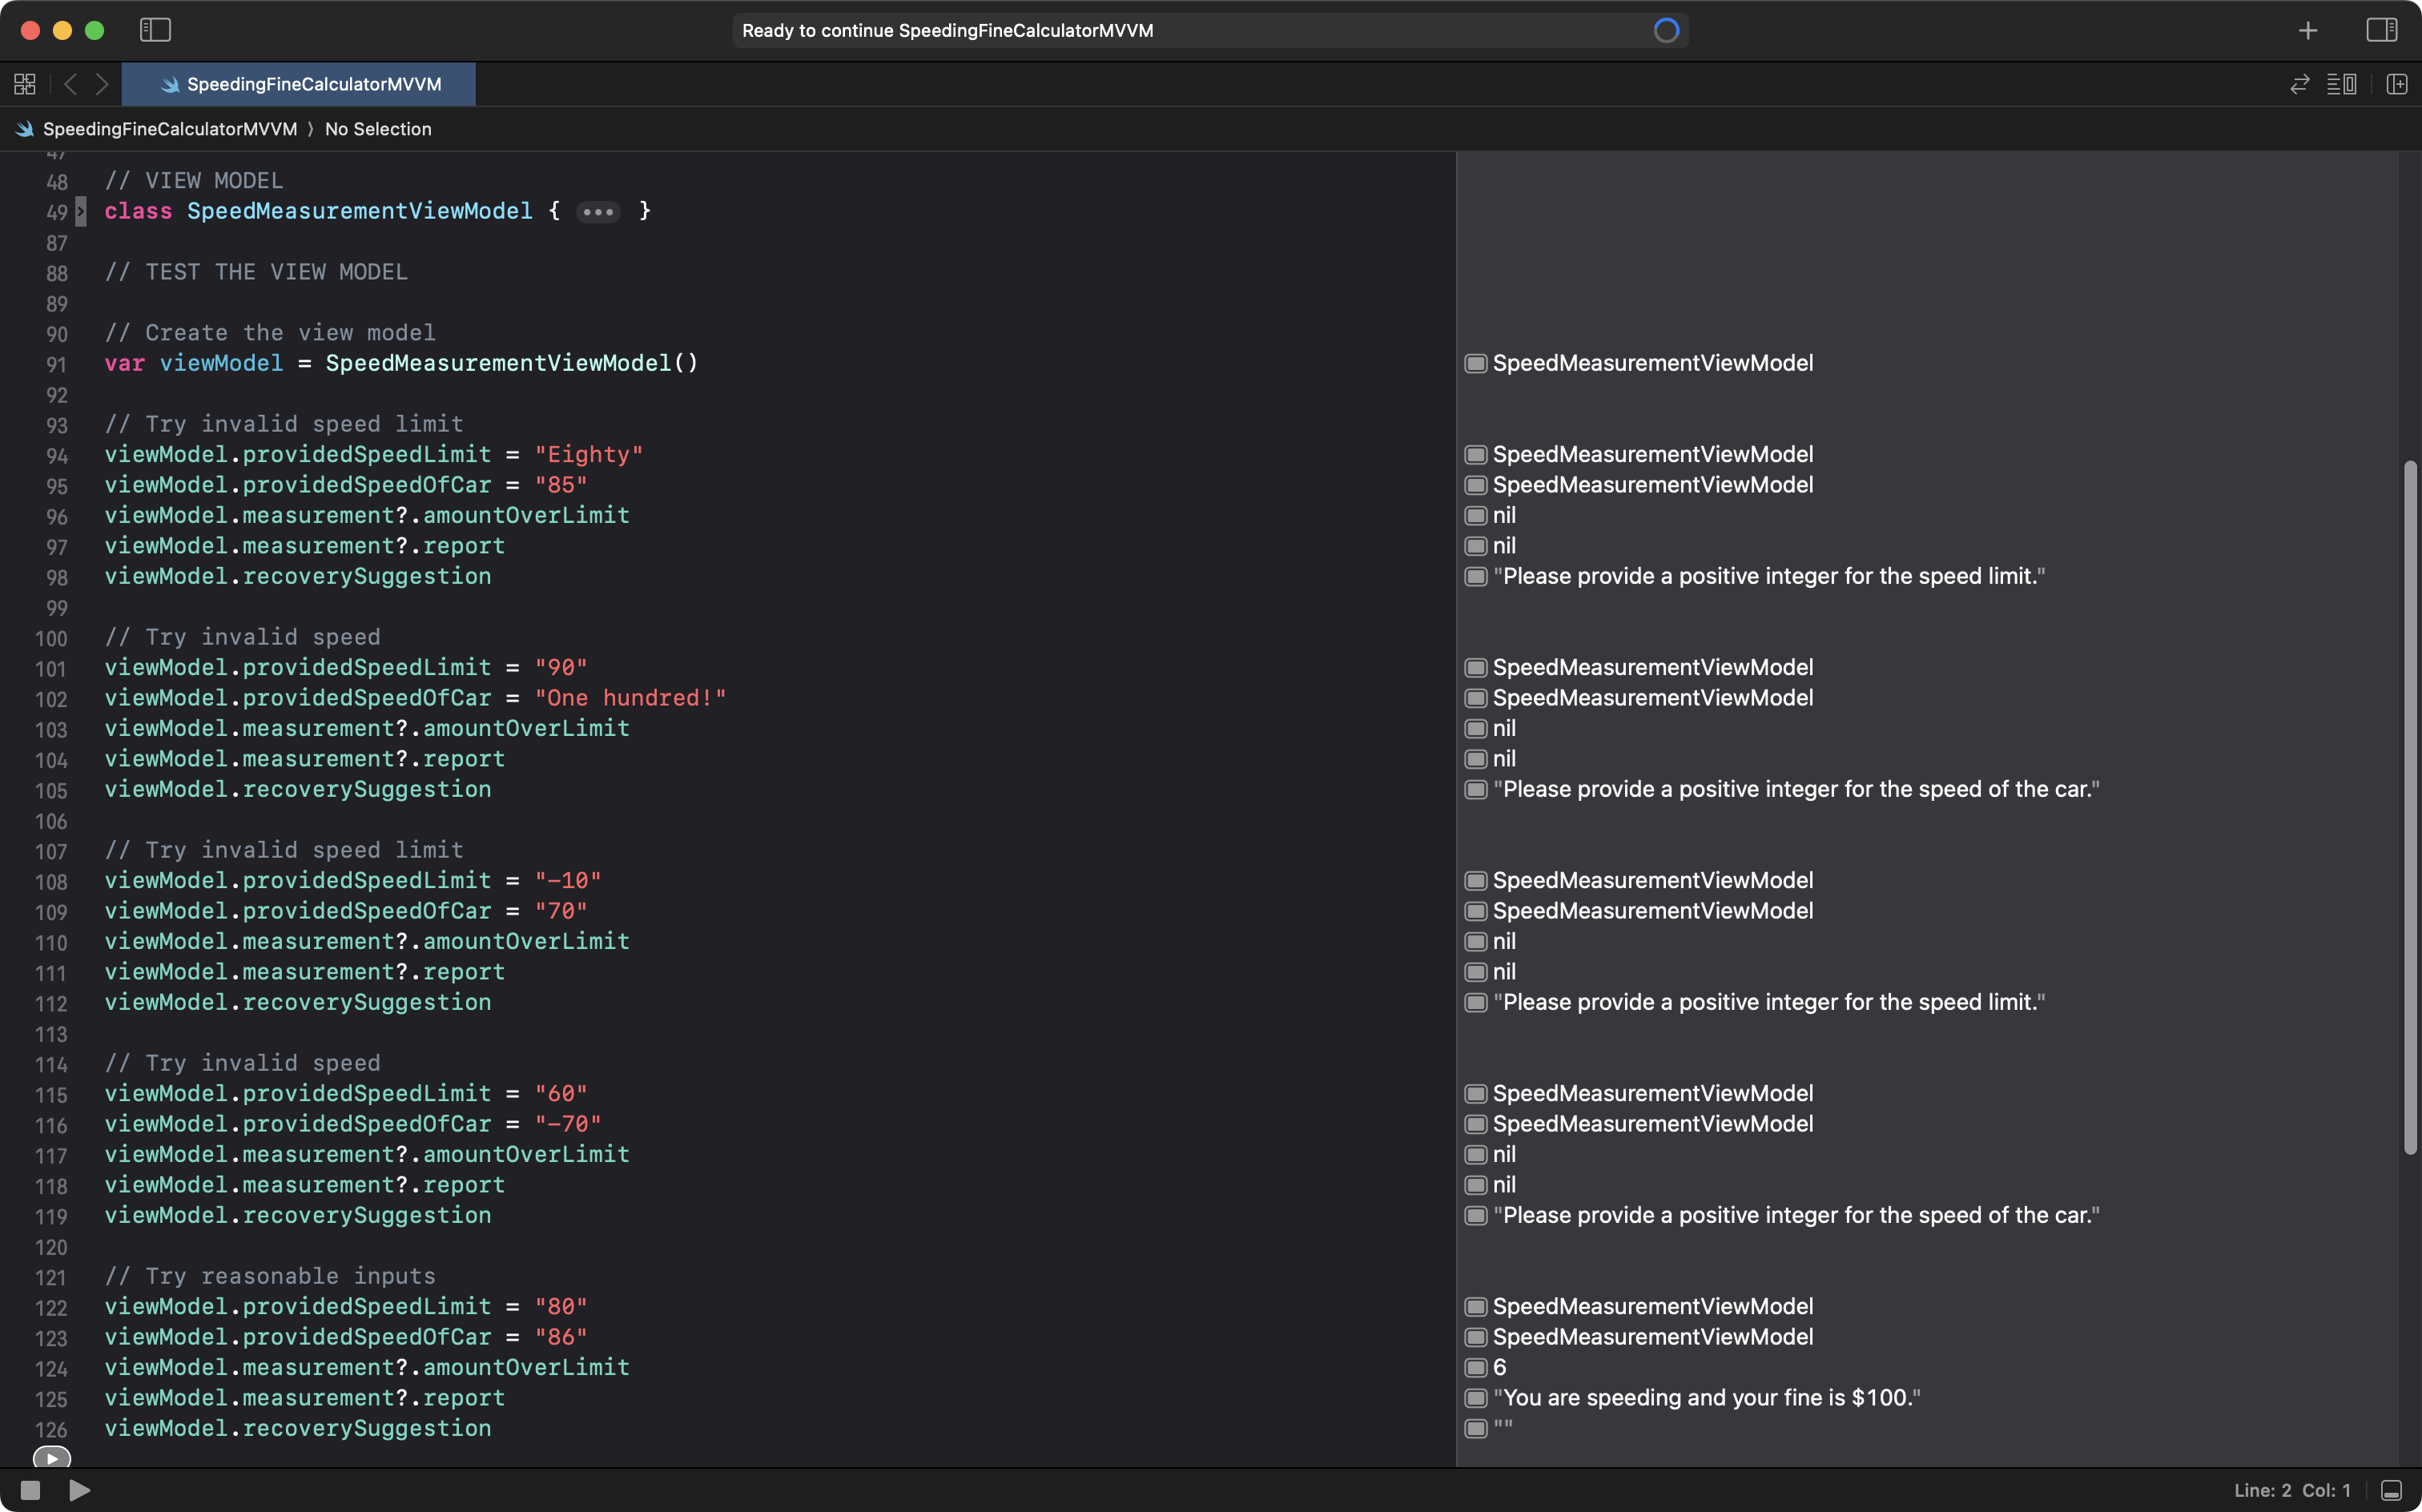Open the related items grid menu

point(25,84)
